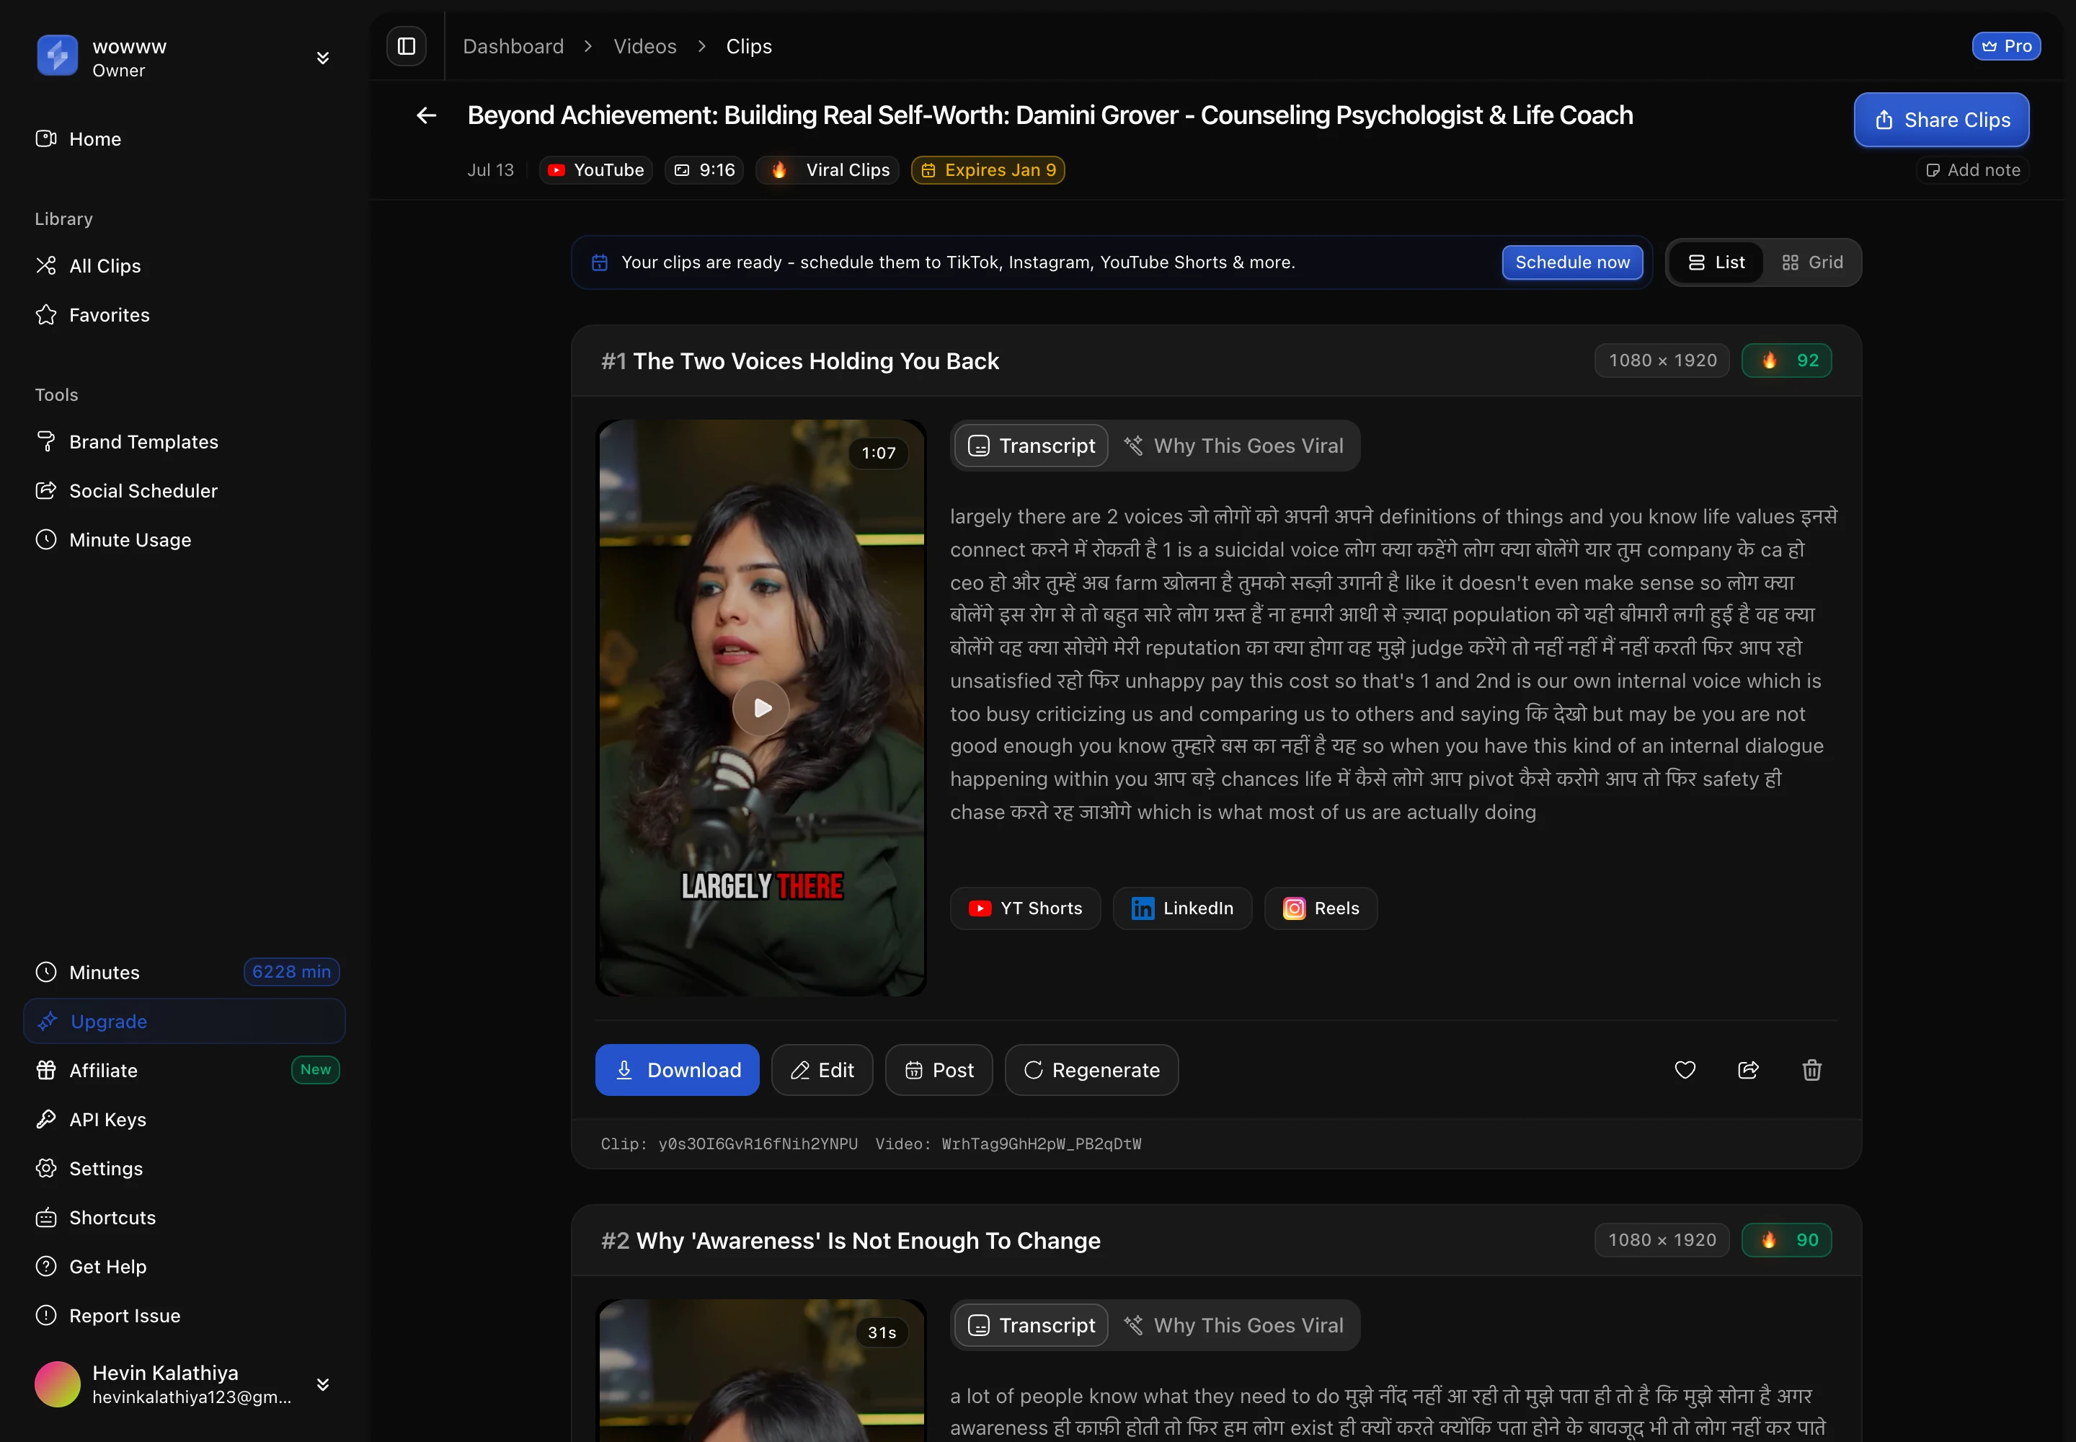Click Add note

(1973, 170)
